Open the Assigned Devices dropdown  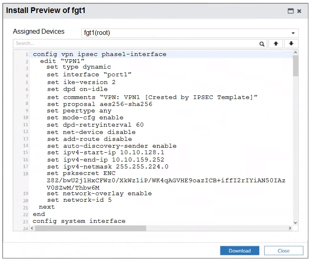coord(189,33)
